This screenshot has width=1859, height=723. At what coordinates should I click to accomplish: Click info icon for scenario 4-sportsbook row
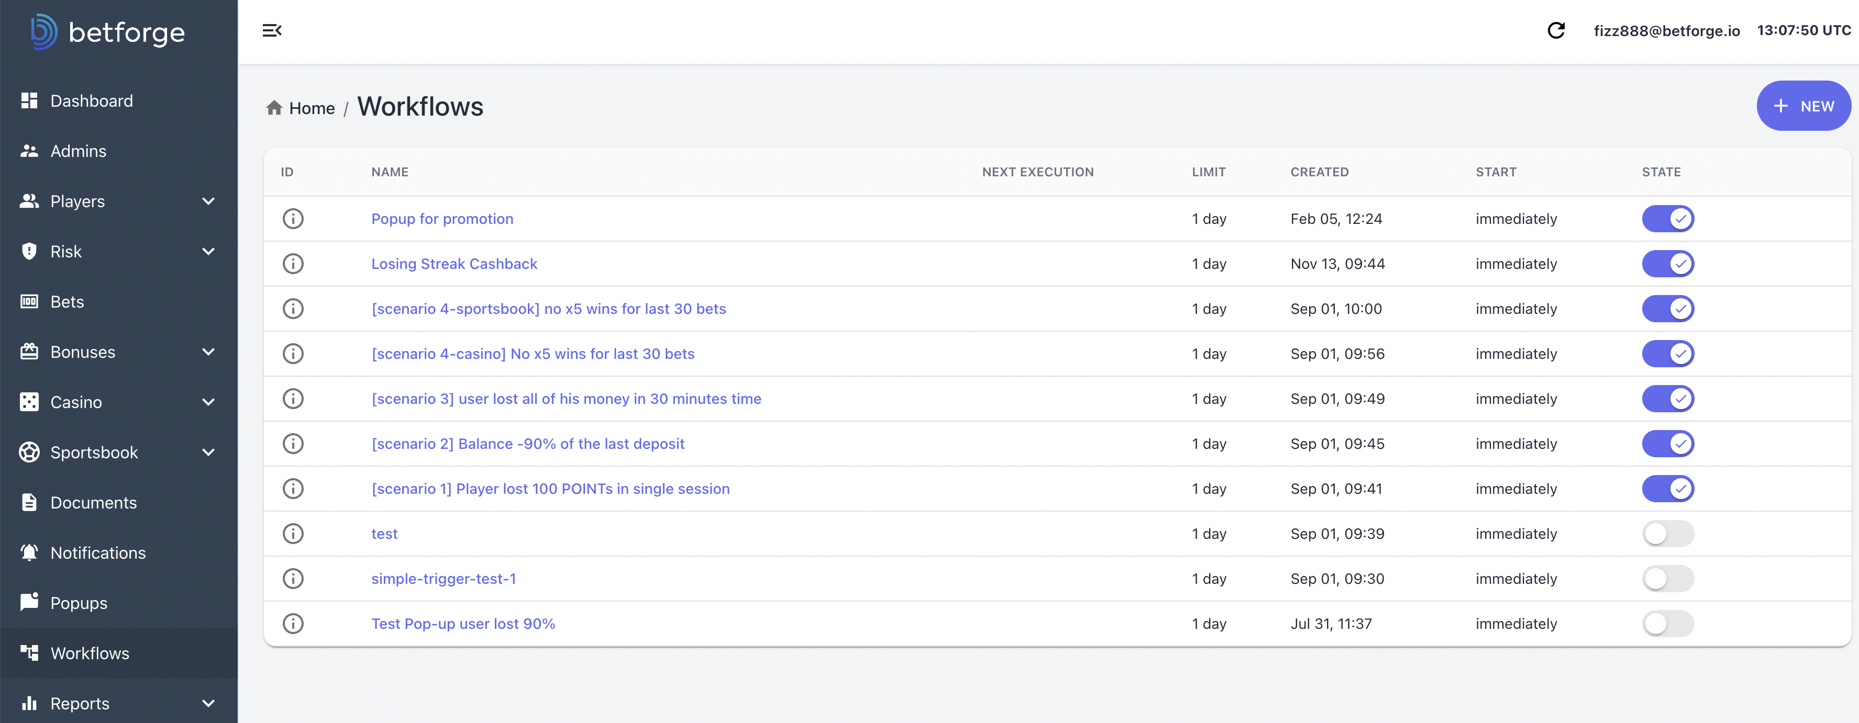(x=293, y=309)
